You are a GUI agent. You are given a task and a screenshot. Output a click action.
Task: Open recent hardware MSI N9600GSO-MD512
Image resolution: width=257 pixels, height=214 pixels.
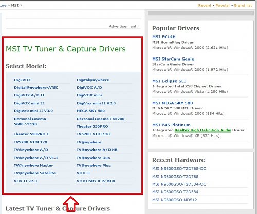pos(175,200)
